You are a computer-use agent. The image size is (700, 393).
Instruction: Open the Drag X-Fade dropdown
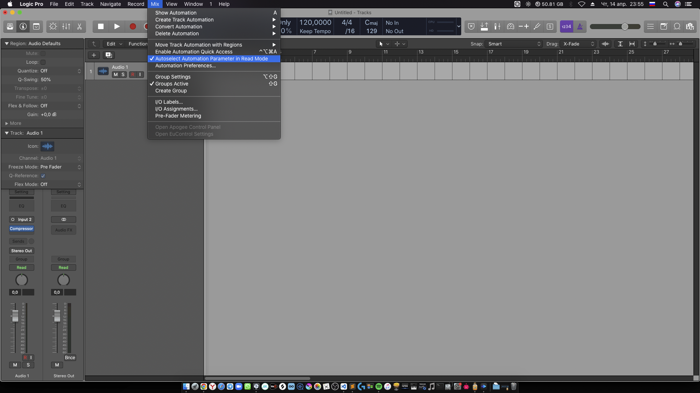pyautogui.click(x=579, y=44)
